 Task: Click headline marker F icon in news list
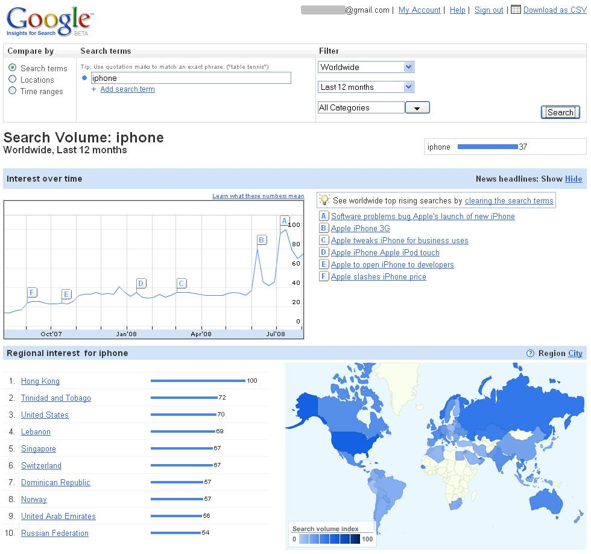[x=324, y=277]
